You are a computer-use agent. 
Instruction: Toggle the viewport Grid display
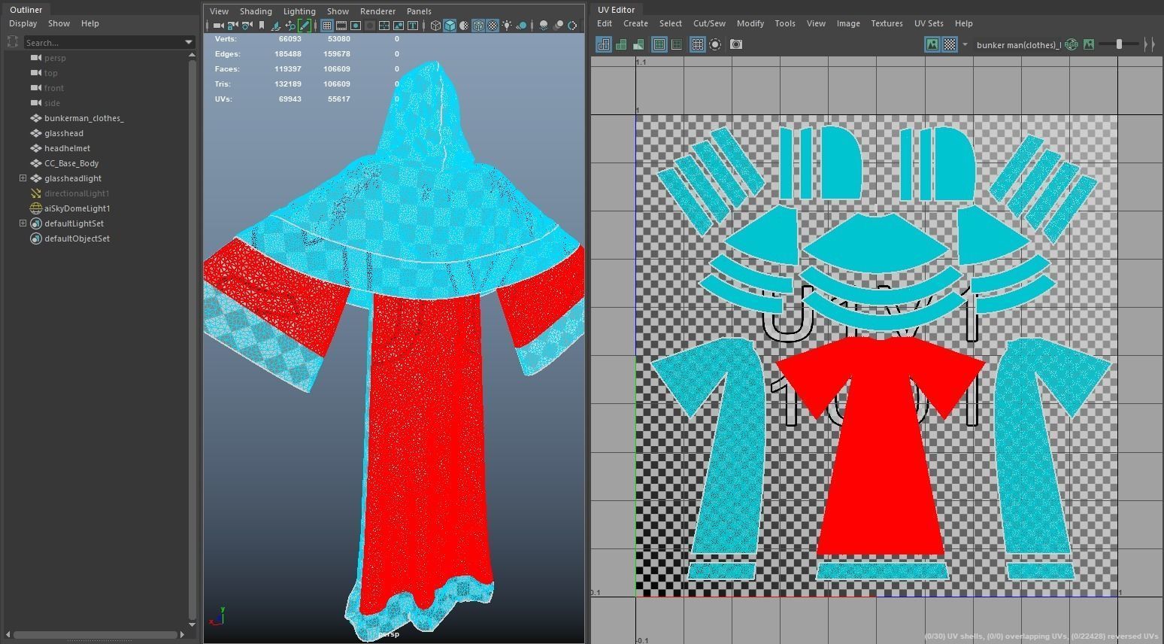click(x=326, y=26)
